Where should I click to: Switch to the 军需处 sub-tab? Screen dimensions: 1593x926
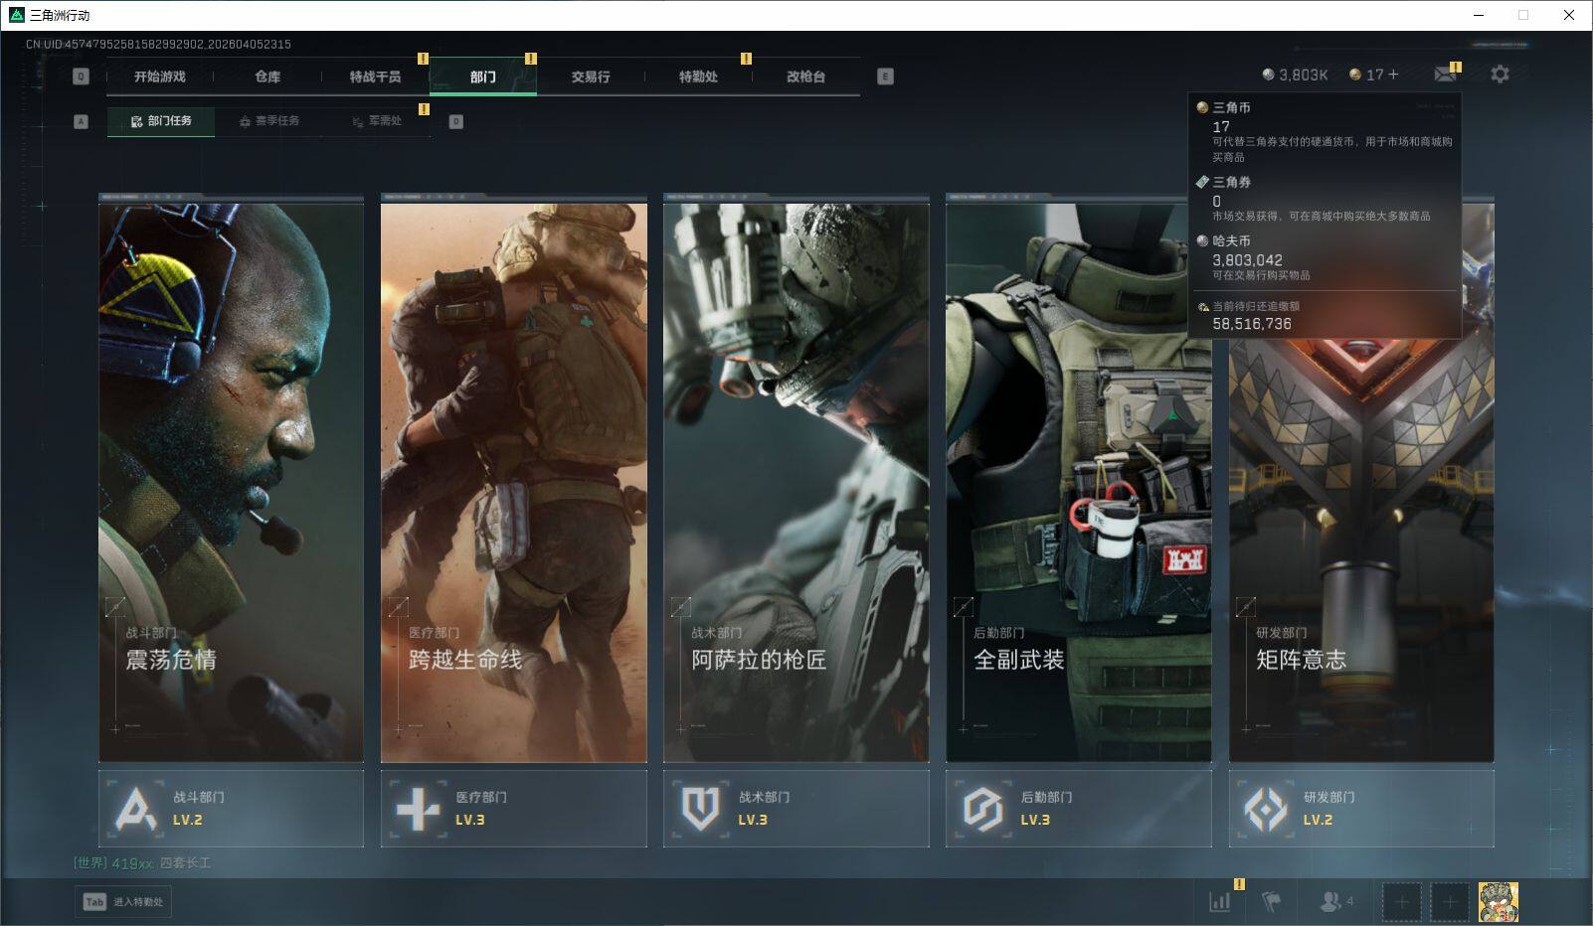377,121
